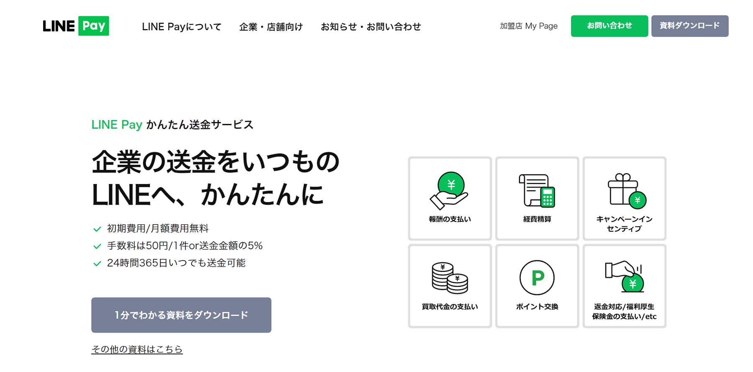Click the stacked coins icon
The width and height of the screenshot is (753, 372).
pos(450,278)
